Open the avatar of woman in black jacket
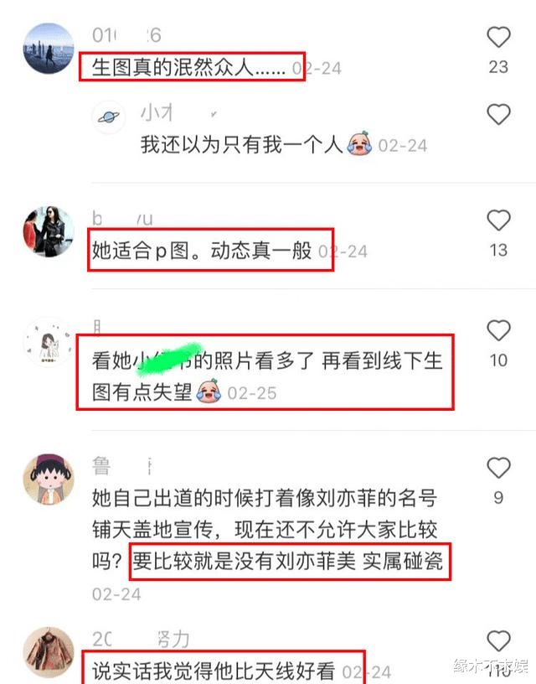The width and height of the screenshot is (536, 684). 49,231
